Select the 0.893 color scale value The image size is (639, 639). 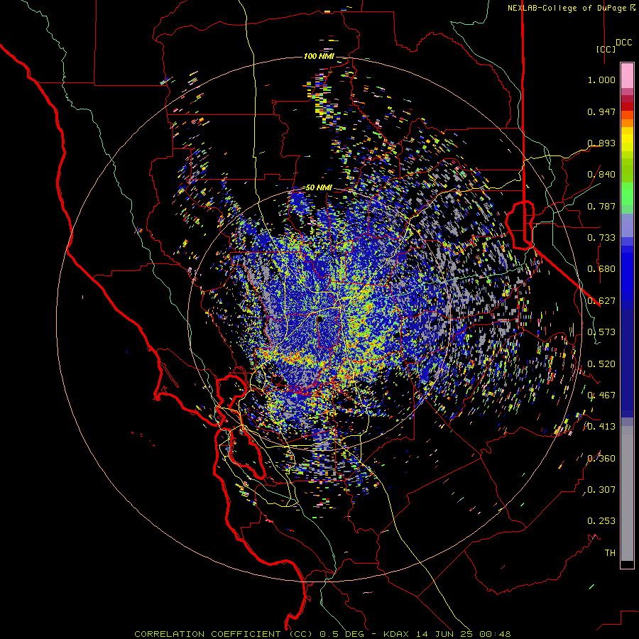point(601,143)
